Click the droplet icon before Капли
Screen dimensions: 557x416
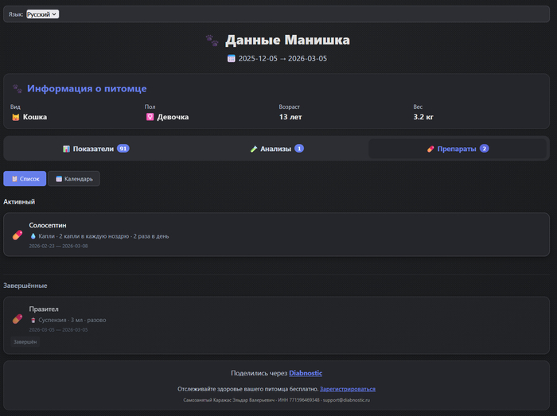pyautogui.click(x=33, y=236)
